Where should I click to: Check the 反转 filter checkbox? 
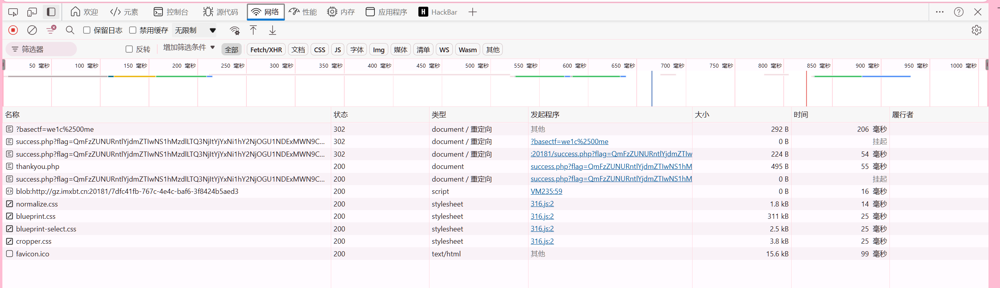[x=129, y=49]
